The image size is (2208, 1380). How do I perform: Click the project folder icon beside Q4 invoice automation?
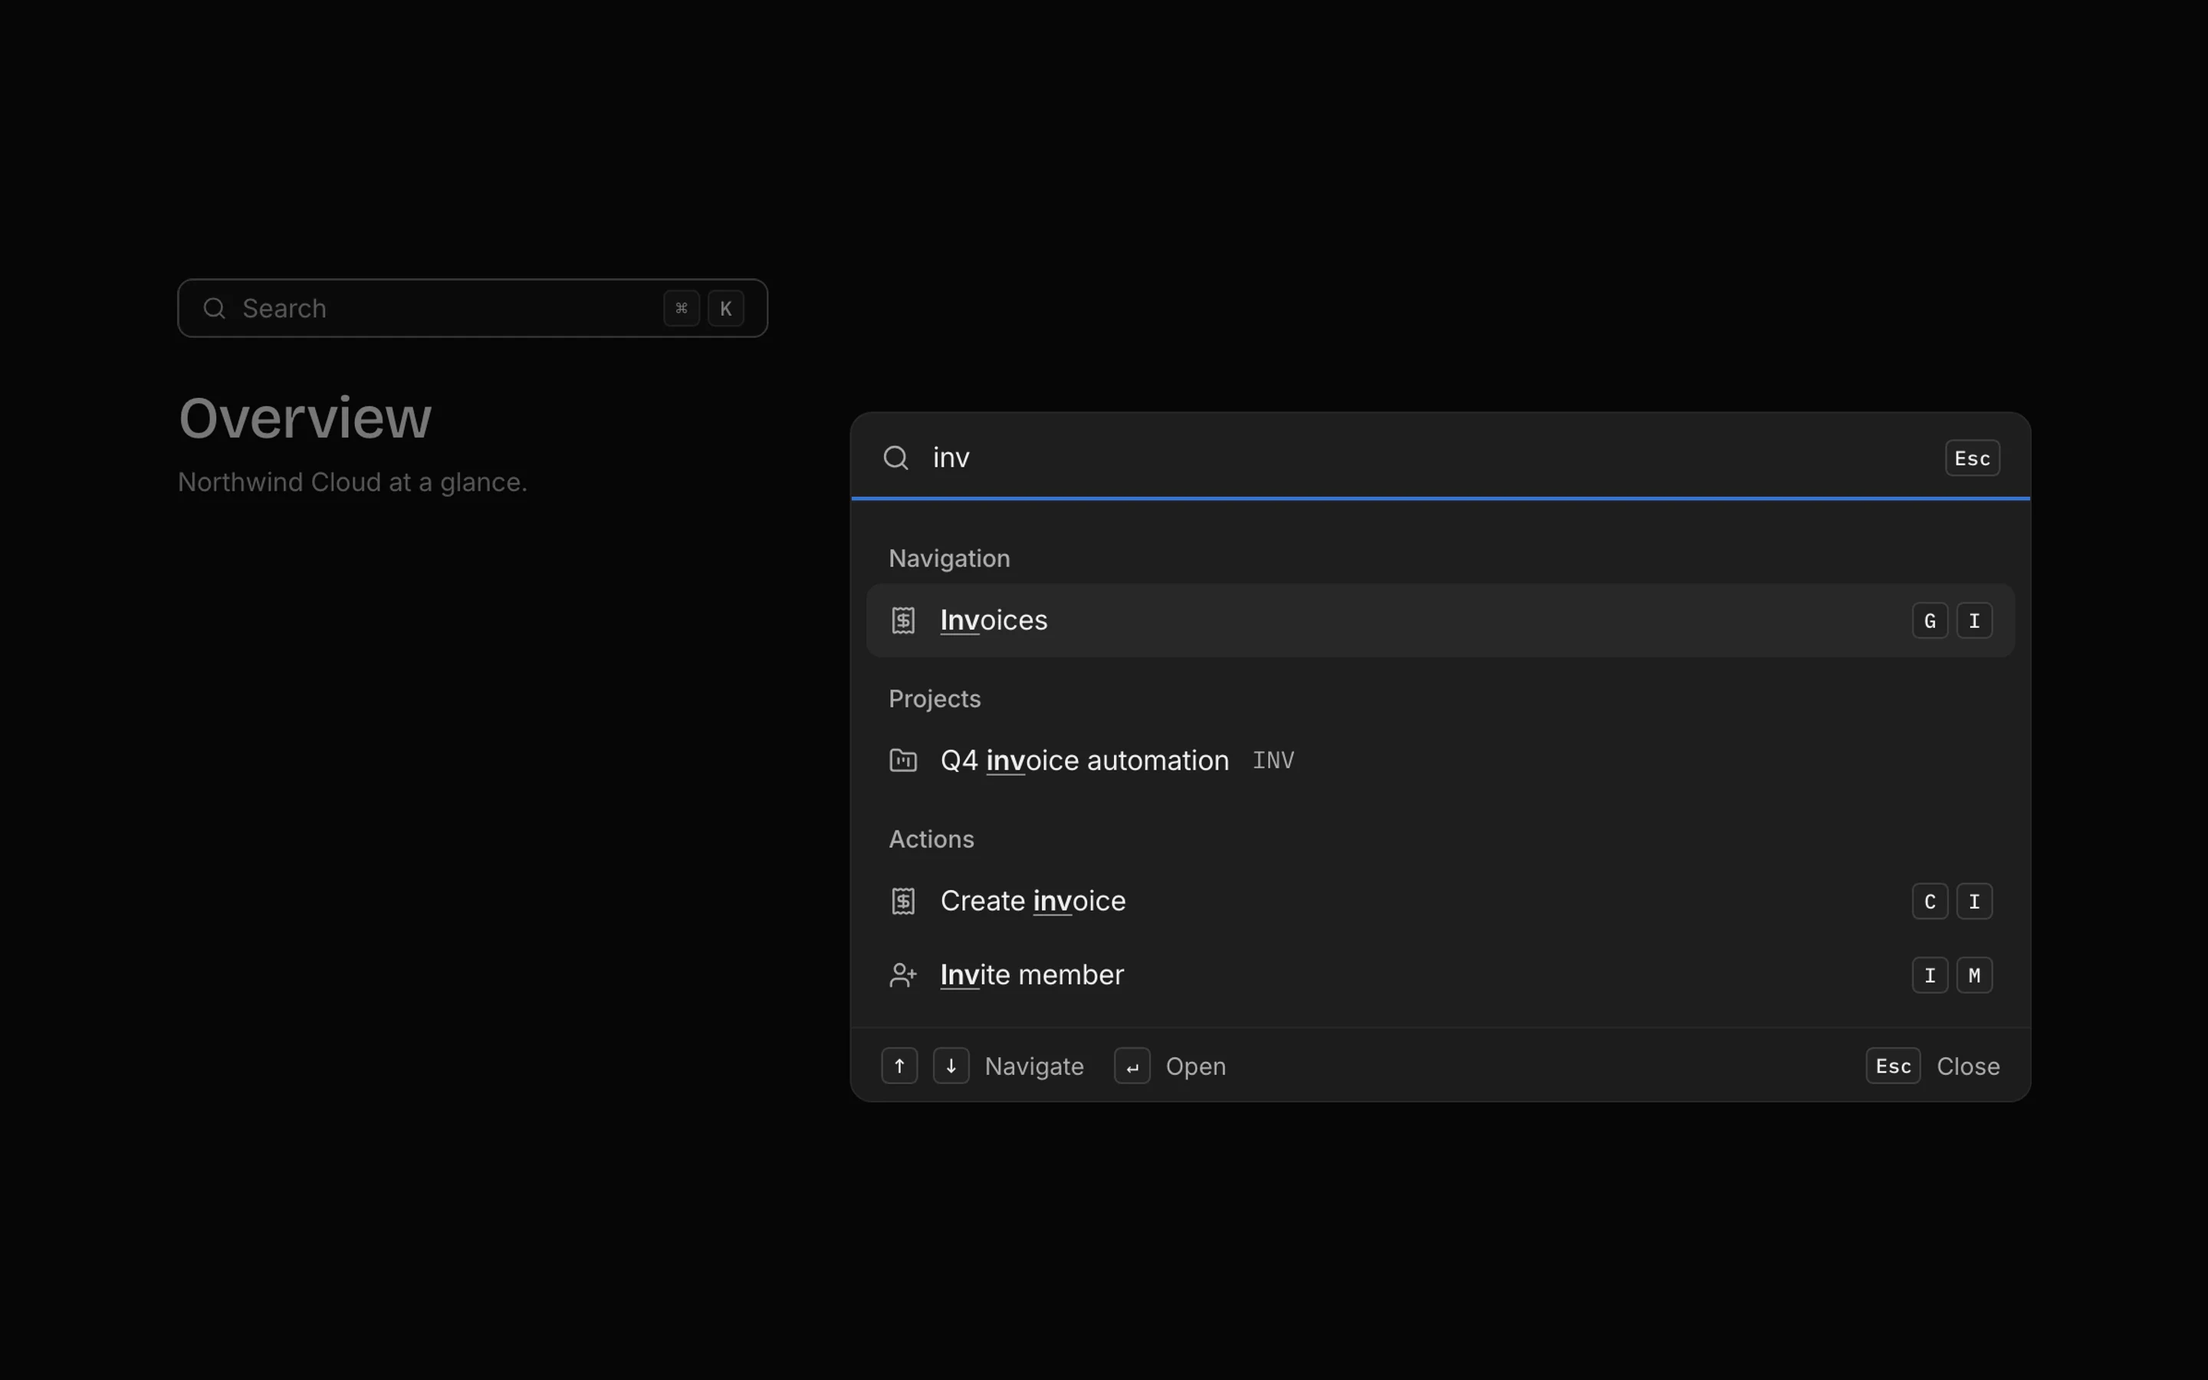[903, 761]
